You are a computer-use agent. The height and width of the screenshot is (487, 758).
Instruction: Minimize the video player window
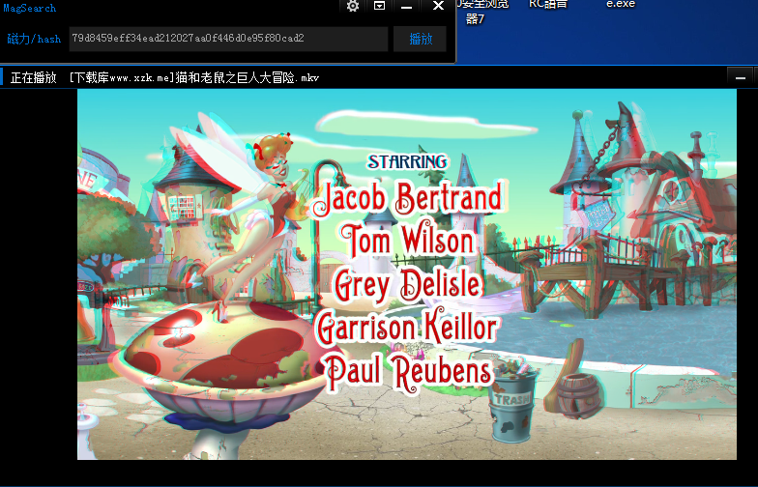click(741, 77)
